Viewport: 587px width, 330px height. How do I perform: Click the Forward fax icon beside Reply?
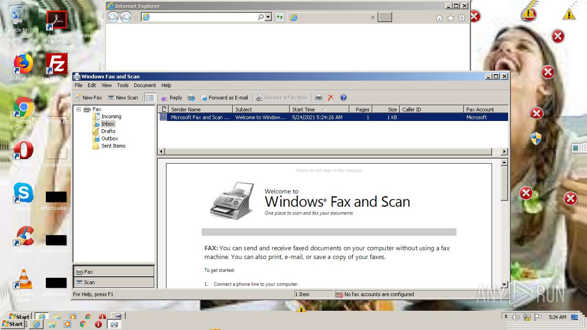click(x=191, y=98)
